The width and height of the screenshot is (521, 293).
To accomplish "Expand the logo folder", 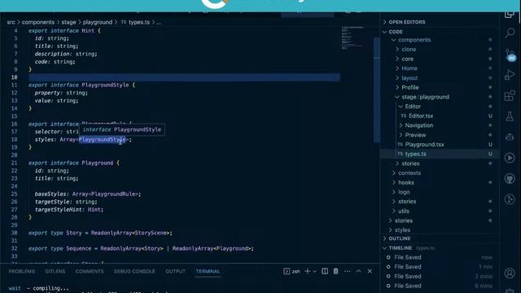I will [404, 192].
